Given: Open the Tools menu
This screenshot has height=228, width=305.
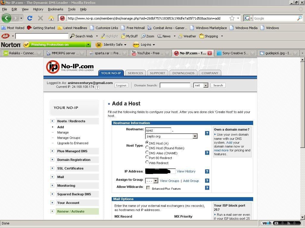Looking at the screenshot, I should click(x=71, y=9).
